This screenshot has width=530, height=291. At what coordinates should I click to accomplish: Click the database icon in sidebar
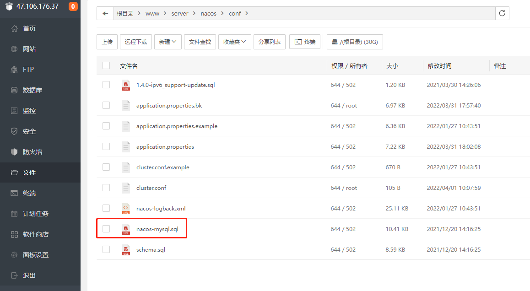click(14, 90)
